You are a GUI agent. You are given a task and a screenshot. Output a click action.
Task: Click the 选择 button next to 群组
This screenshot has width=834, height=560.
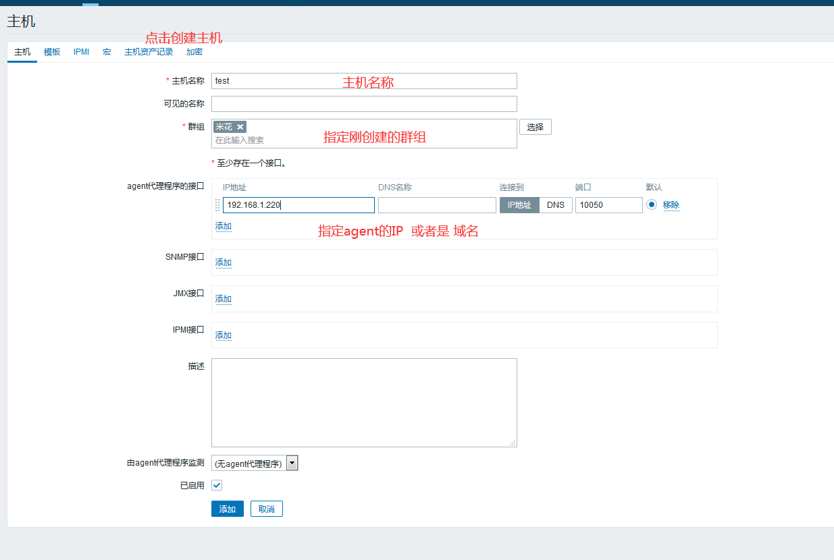[x=535, y=127]
